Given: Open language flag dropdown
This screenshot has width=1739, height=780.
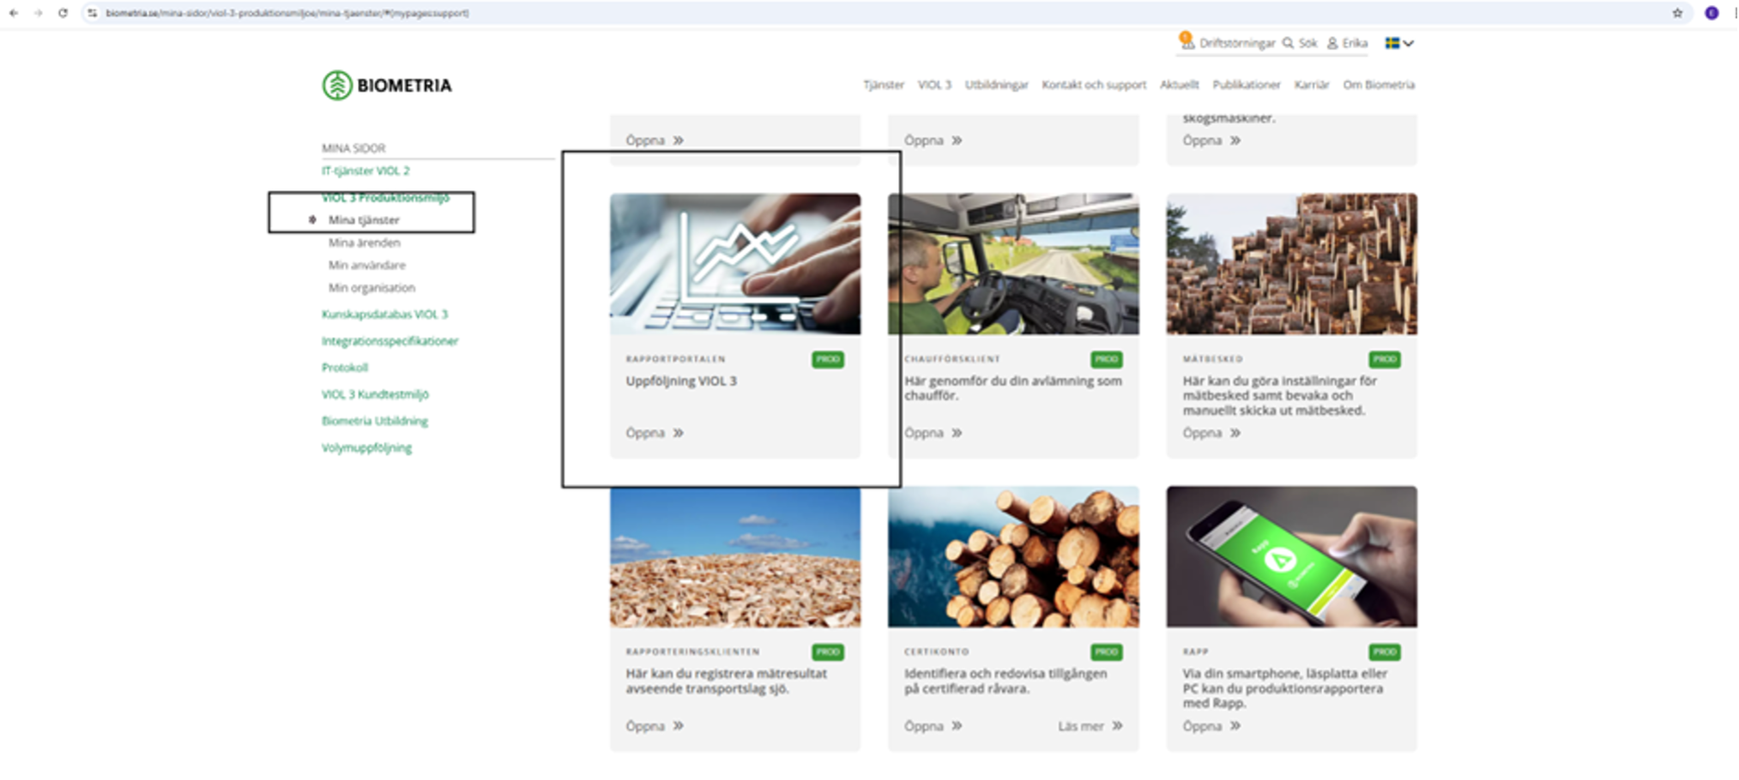Looking at the screenshot, I should click(1399, 43).
